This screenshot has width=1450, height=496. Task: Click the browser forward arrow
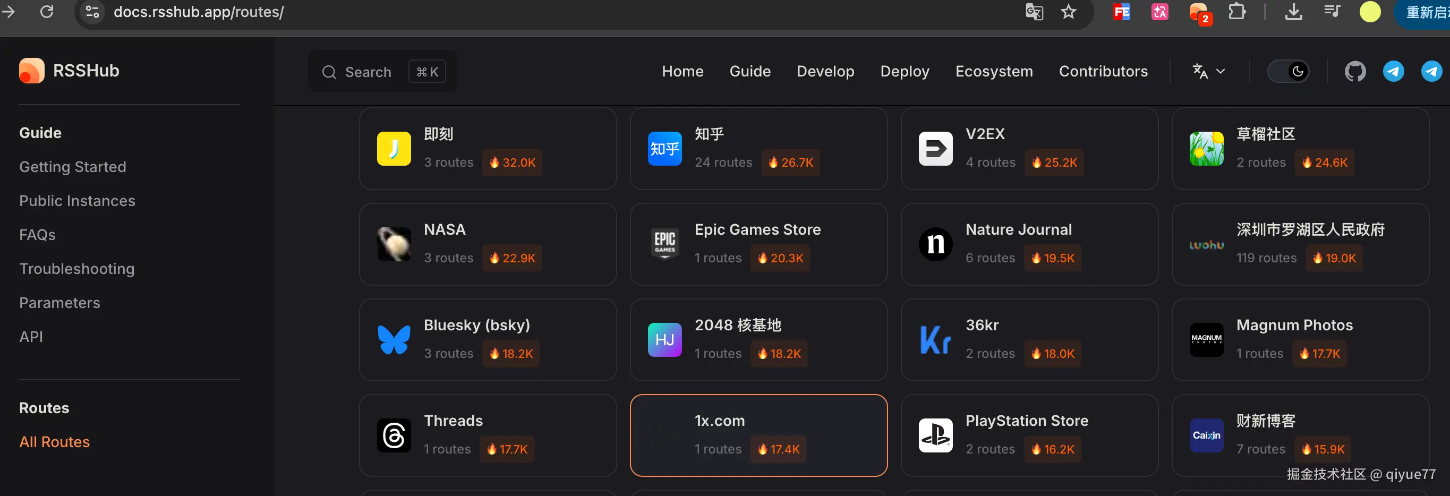pos(8,11)
